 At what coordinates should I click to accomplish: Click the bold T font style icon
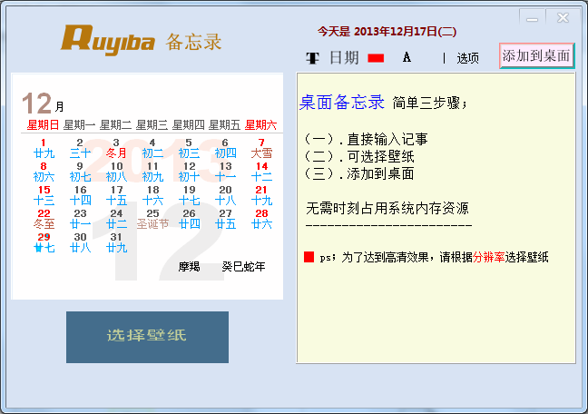point(312,58)
